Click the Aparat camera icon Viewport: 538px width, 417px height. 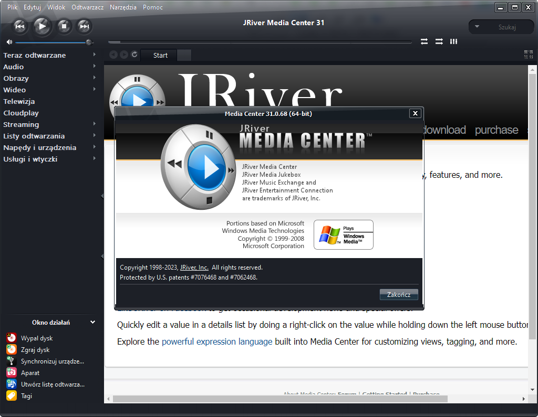pyautogui.click(x=12, y=372)
